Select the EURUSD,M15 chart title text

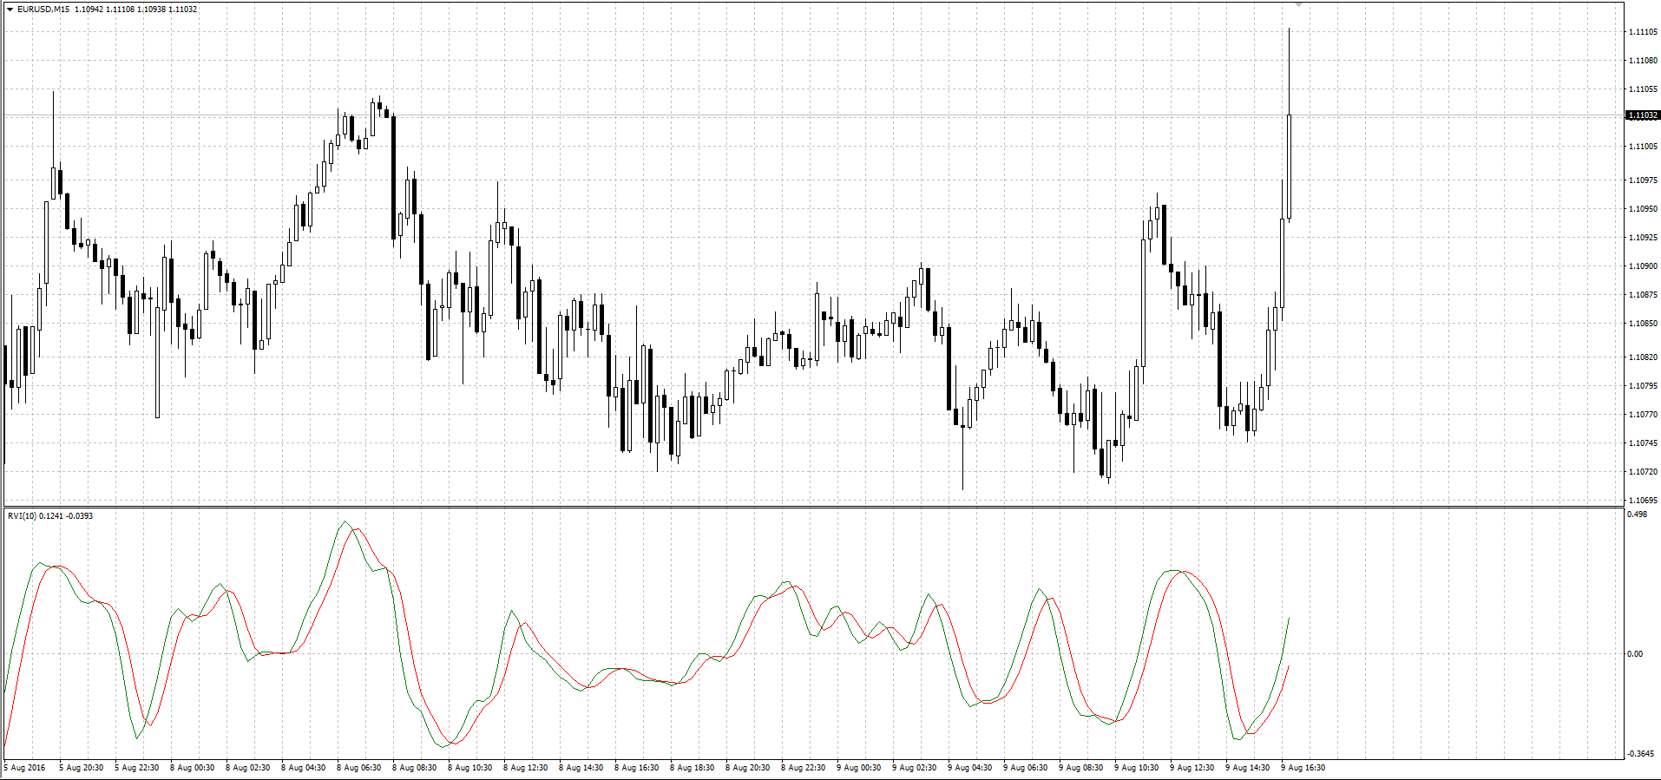coord(44,10)
